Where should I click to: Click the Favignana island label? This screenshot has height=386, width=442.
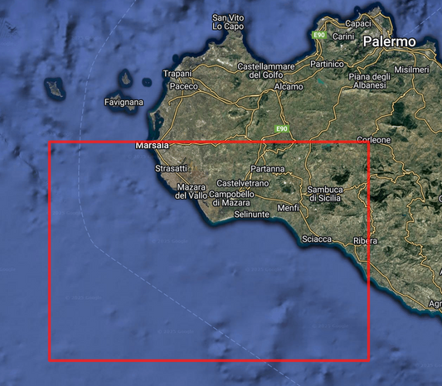[124, 102]
